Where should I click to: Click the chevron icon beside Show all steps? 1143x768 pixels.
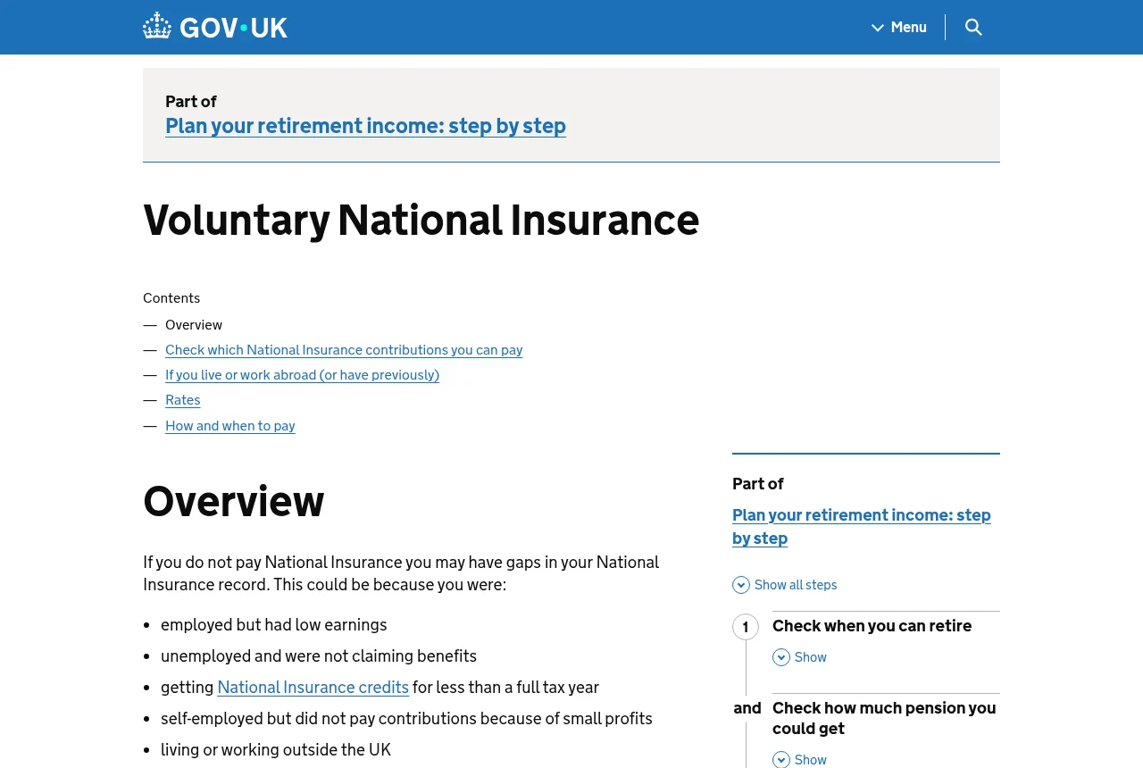741,585
